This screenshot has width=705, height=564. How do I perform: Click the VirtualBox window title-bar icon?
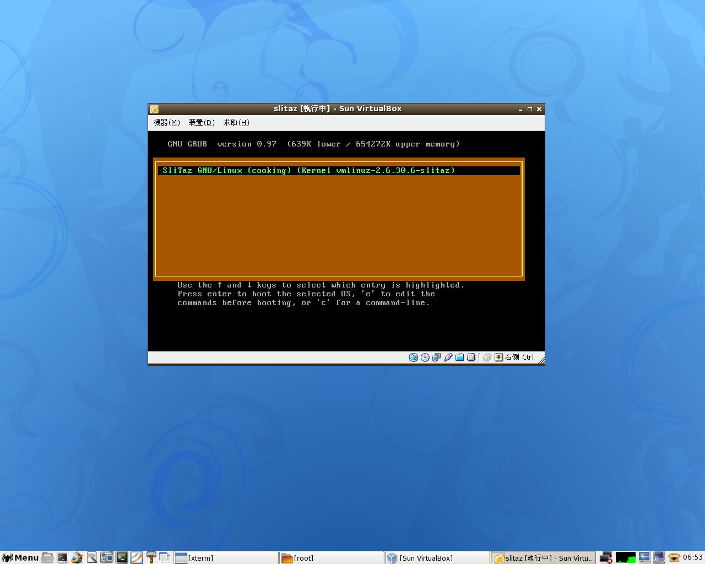click(x=155, y=109)
